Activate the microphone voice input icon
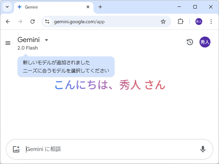Viewport: 219px width, 164px height. pos(203,149)
